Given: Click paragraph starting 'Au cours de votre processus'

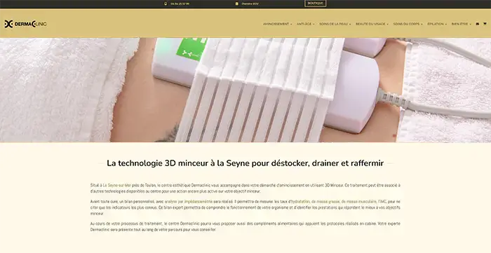Looking at the screenshot, I should point(245,226).
